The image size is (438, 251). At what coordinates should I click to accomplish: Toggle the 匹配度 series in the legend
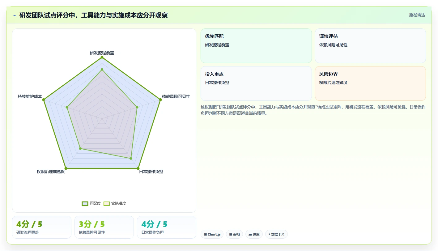click(x=91, y=203)
